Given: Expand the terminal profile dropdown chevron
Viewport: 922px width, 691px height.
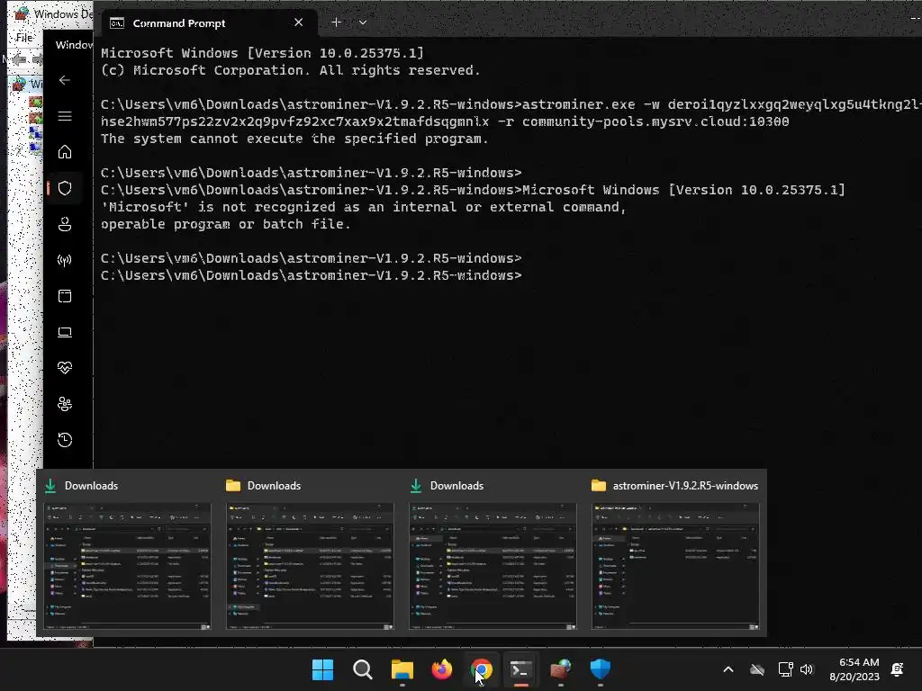Looking at the screenshot, I should (x=363, y=22).
